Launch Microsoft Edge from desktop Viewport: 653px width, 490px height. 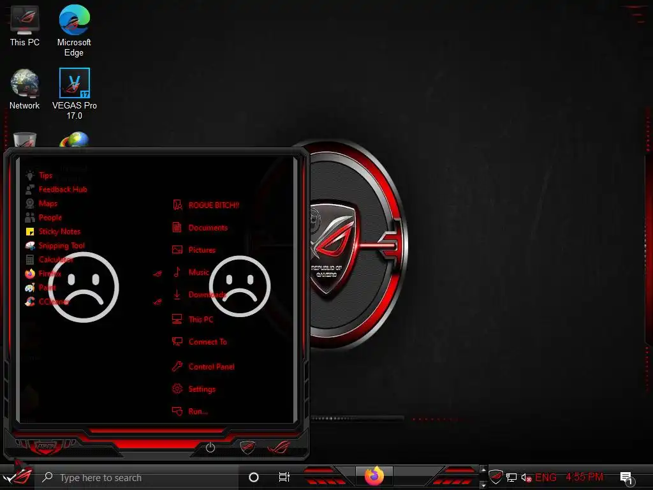click(x=74, y=31)
